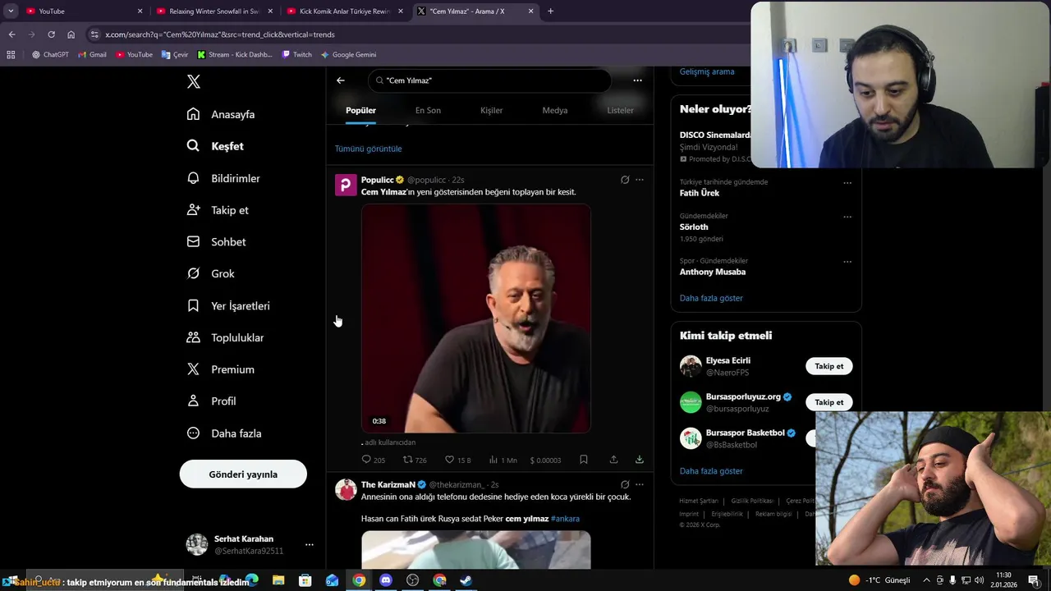Image resolution: width=1051 pixels, height=591 pixels.
Task: Switch to Listeler tab
Action: 620,110
